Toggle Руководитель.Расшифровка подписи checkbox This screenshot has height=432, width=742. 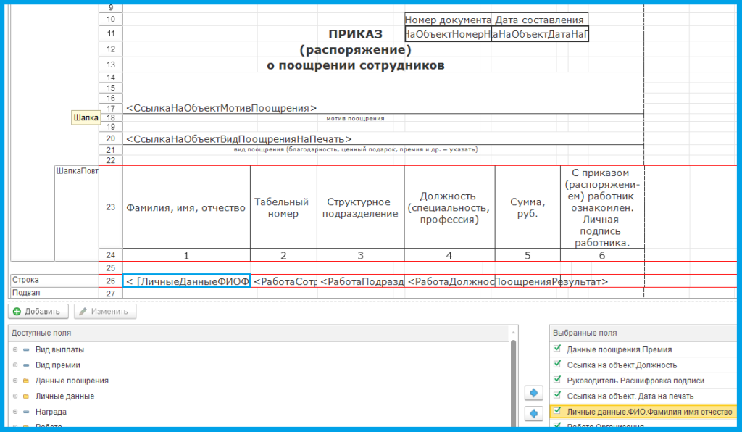(556, 381)
